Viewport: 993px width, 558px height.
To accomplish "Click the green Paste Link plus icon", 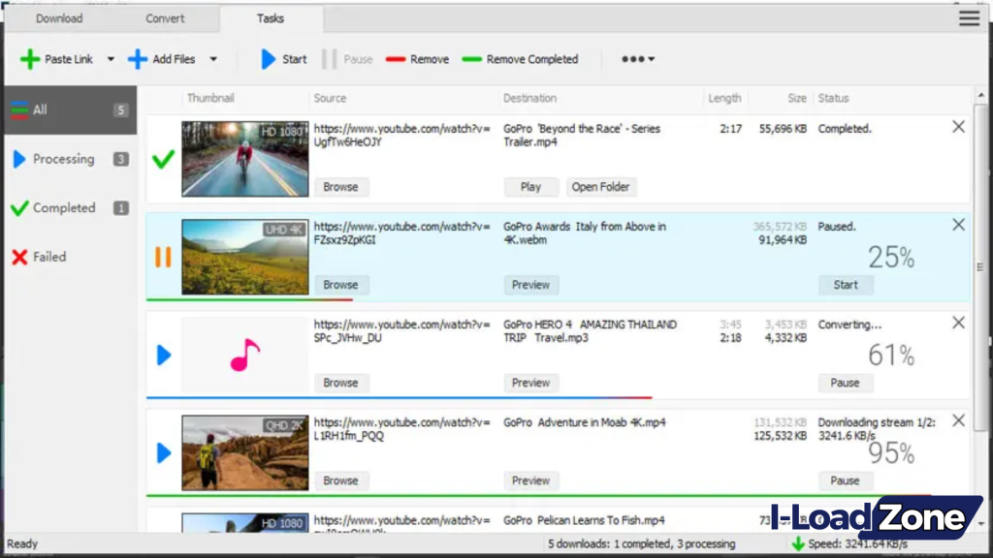I will tap(30, 59).
